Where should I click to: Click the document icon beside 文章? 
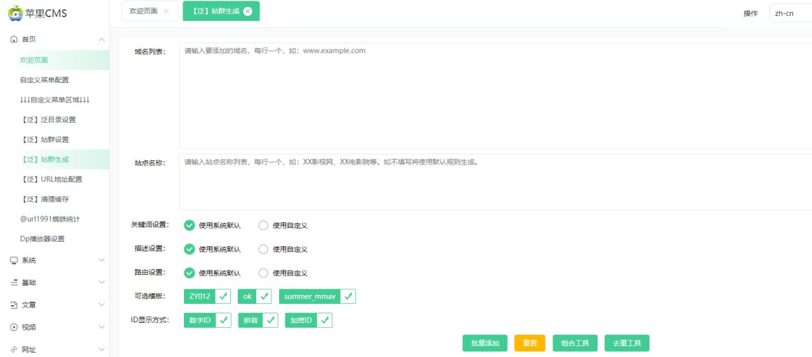[x=14, y=305]
